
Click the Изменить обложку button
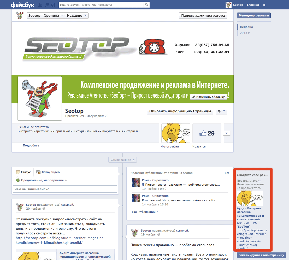[208, 97]
